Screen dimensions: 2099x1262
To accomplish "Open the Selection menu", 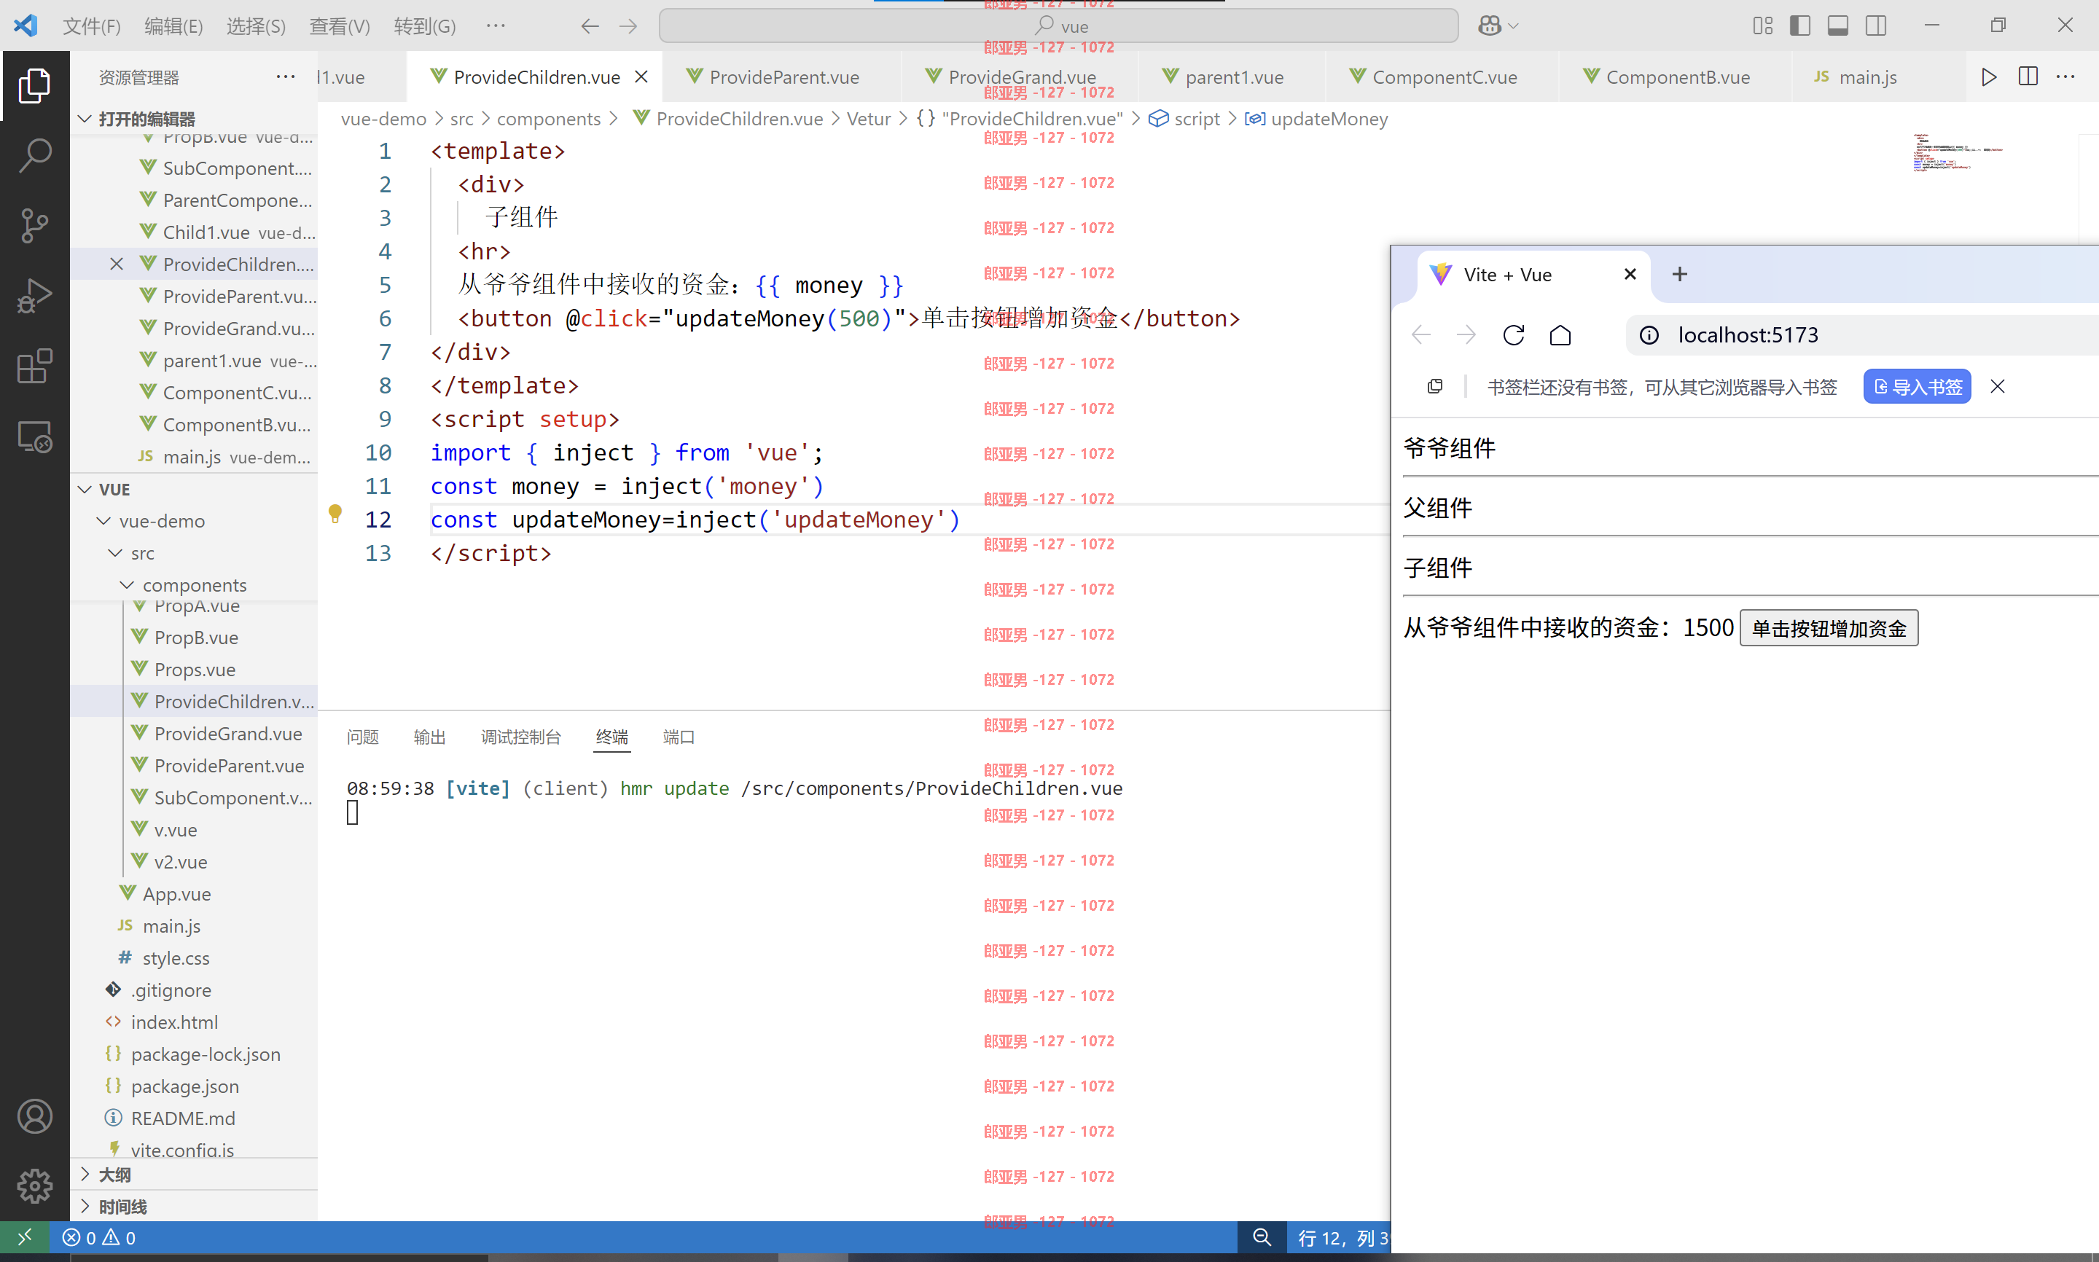I will pyautogui.click(x=256, y=26).
